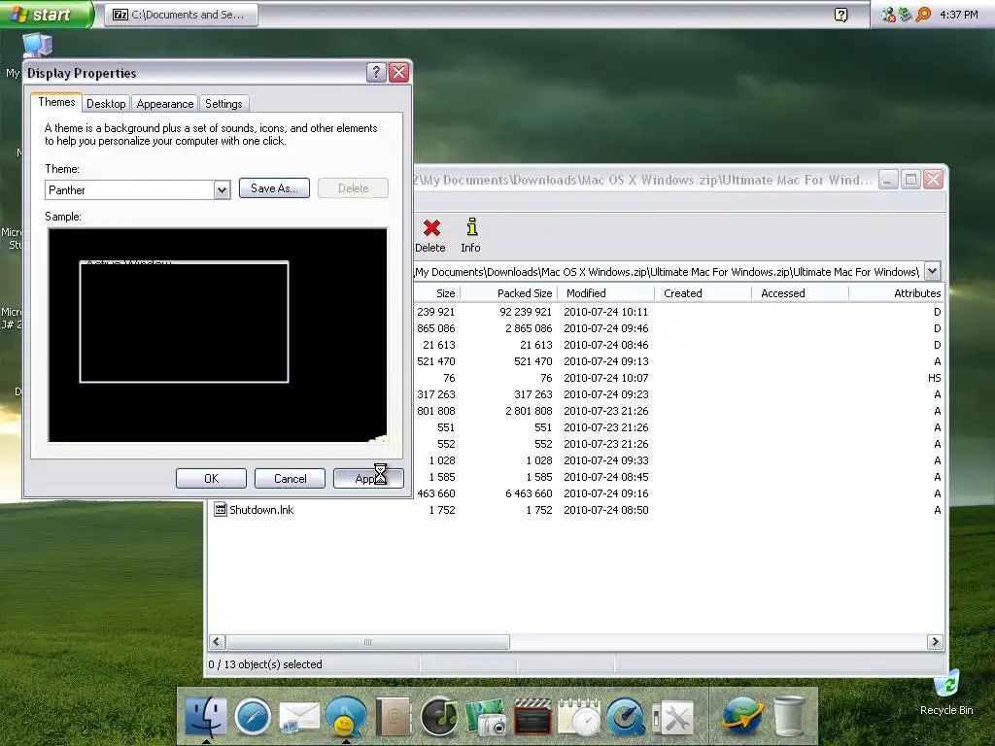Click the theme Sample preview area
Screen dimensions: 995x746
point(218,335)
